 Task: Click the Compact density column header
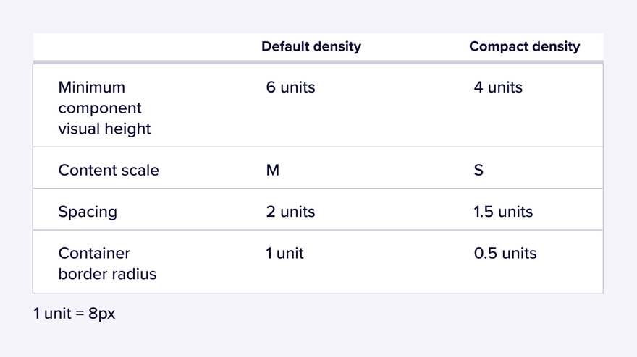pyautogui.click(x=525, y=47)
